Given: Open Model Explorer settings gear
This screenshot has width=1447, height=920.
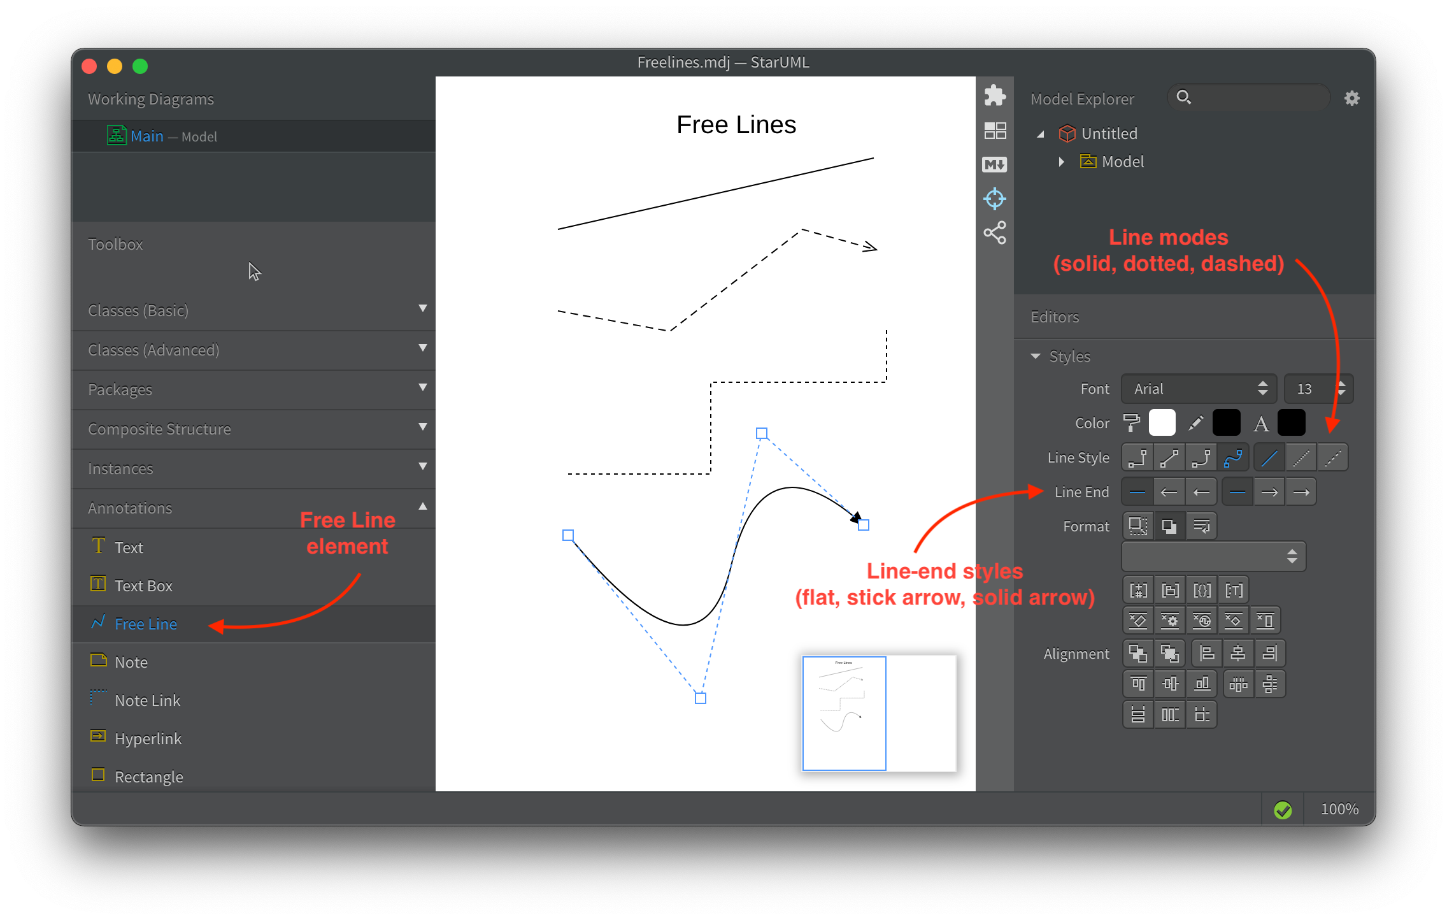Looking at the screenshot, I should coord(1351,98).
